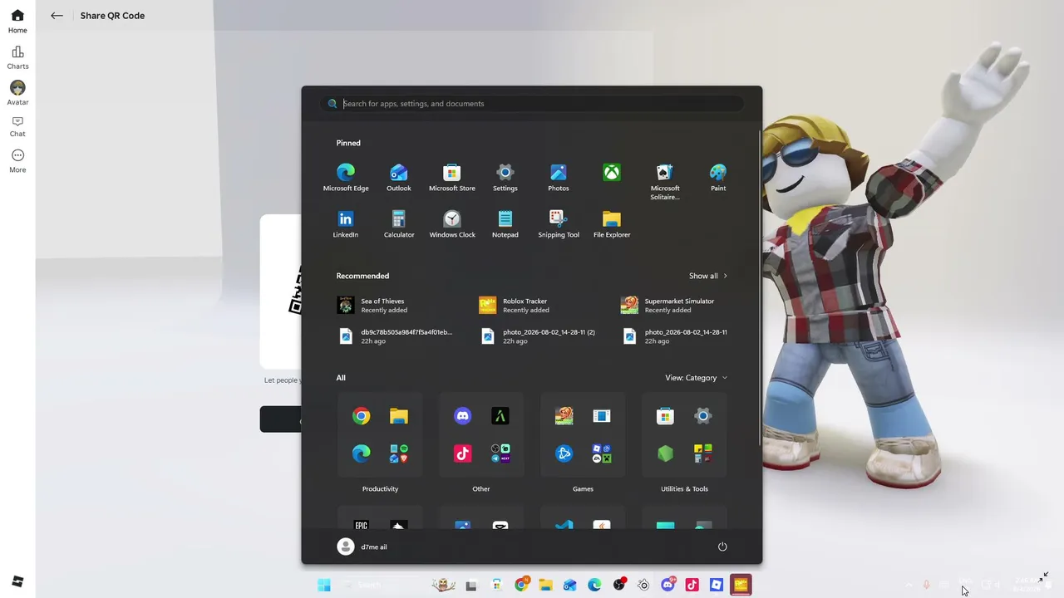This screenshot has width=1064, height=598.
Task: Open Microsoft Edge from Pinned apps
Action: (x=346, y=178)
